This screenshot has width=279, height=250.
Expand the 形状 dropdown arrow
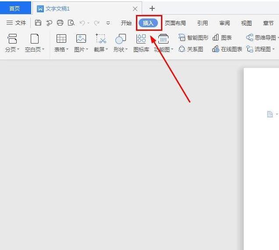[126, 49]
